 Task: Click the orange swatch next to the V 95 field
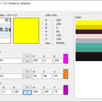click(x=66, y=74)
